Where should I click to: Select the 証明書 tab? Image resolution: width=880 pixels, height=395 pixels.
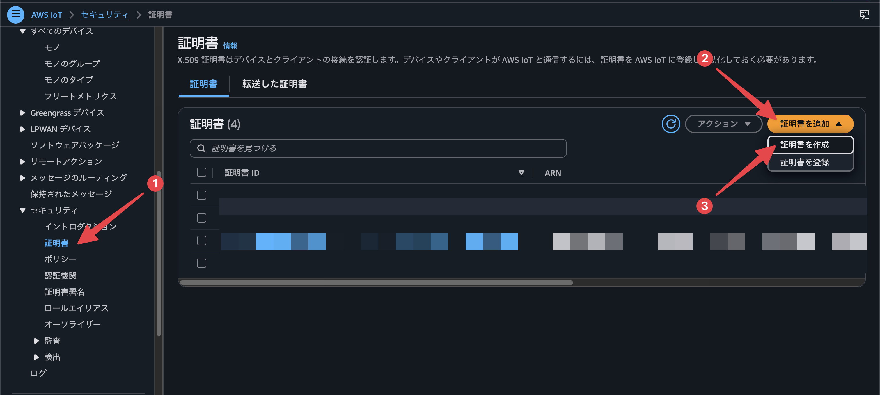(x=204, y=84)
